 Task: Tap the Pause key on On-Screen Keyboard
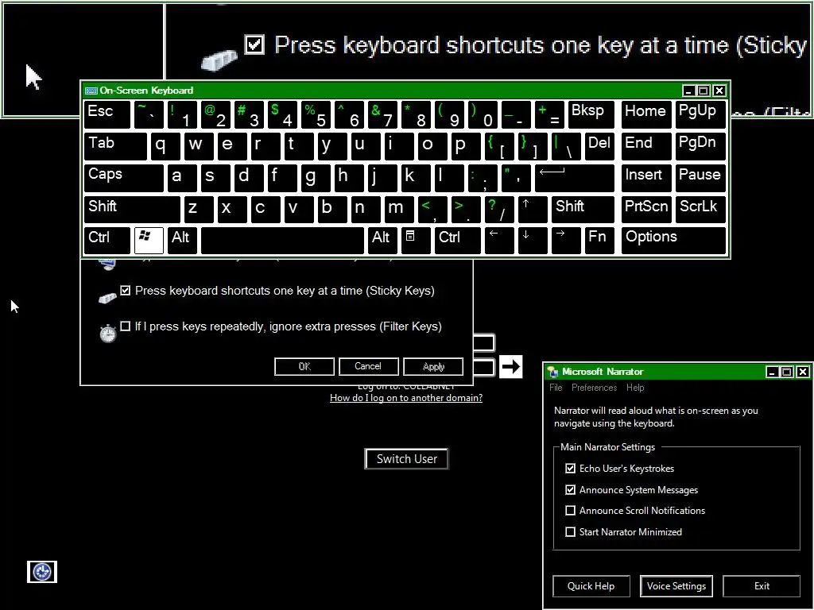coord(701,178)
